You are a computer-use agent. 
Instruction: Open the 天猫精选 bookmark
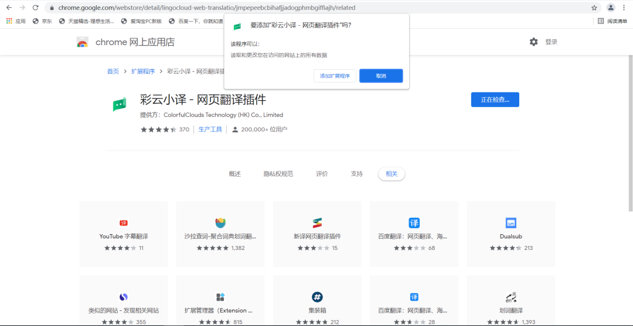(86, 21)
